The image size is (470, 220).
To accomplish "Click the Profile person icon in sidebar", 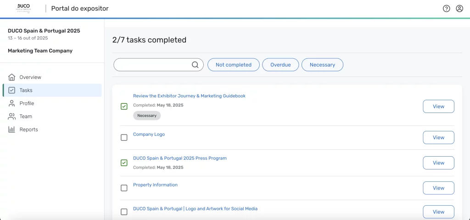I will click(x=12, y=103).
